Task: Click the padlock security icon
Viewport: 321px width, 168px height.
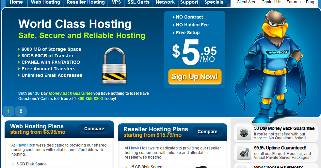Action: [114, 66]
